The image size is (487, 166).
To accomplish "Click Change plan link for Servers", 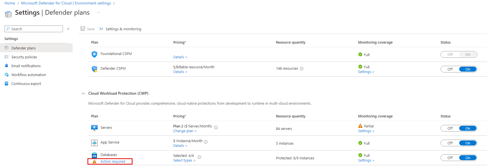I will click(185, 131).
